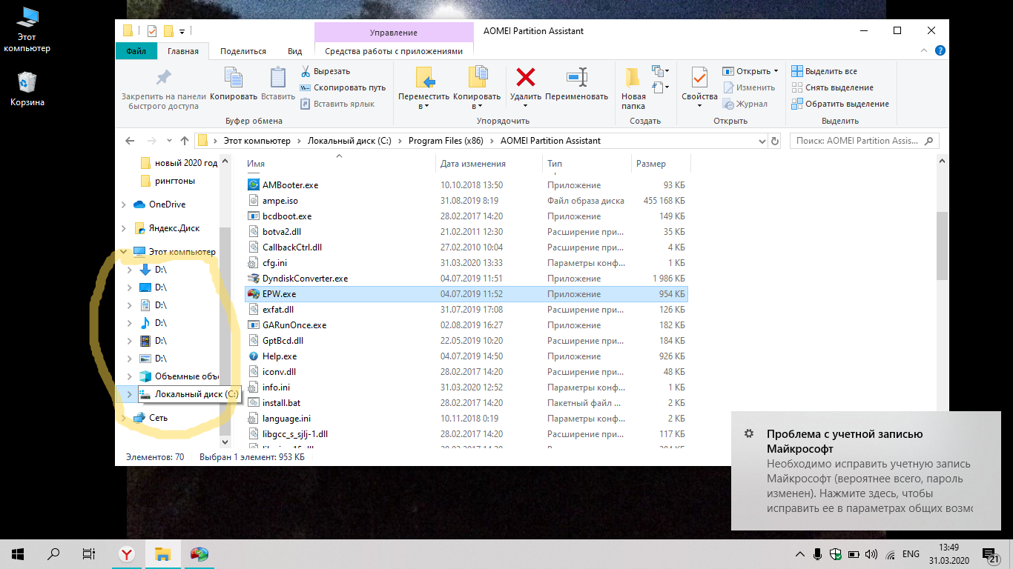Open the File (Файл) tab
This screenshot has height=569, width=1013.
[x=136, y=51]
